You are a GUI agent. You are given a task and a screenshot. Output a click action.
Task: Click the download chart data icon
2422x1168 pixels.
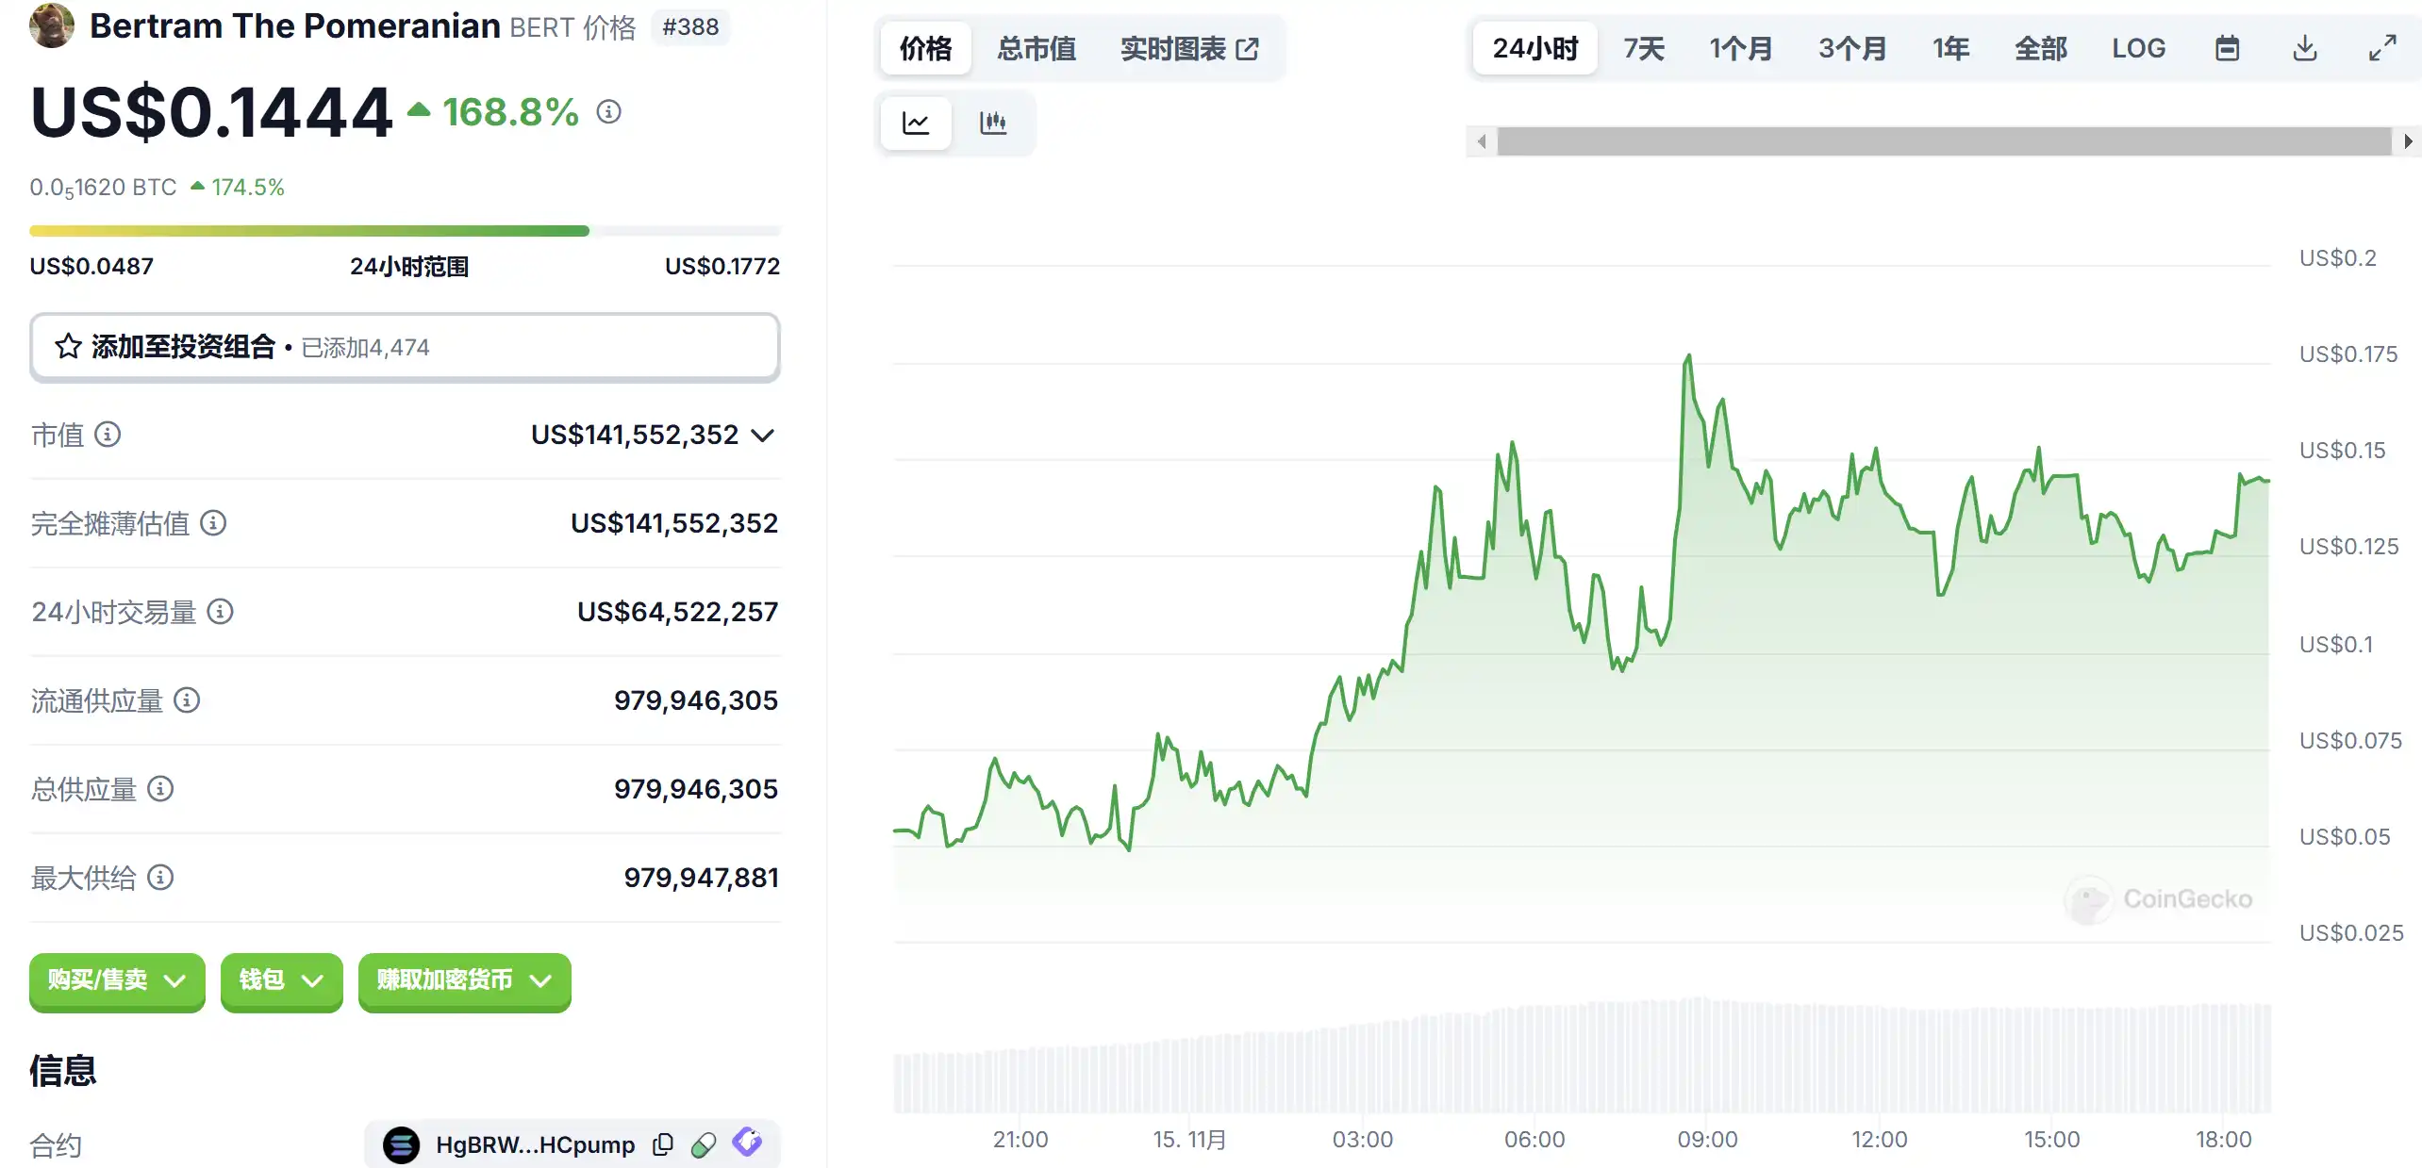[x=2304, y=48]
